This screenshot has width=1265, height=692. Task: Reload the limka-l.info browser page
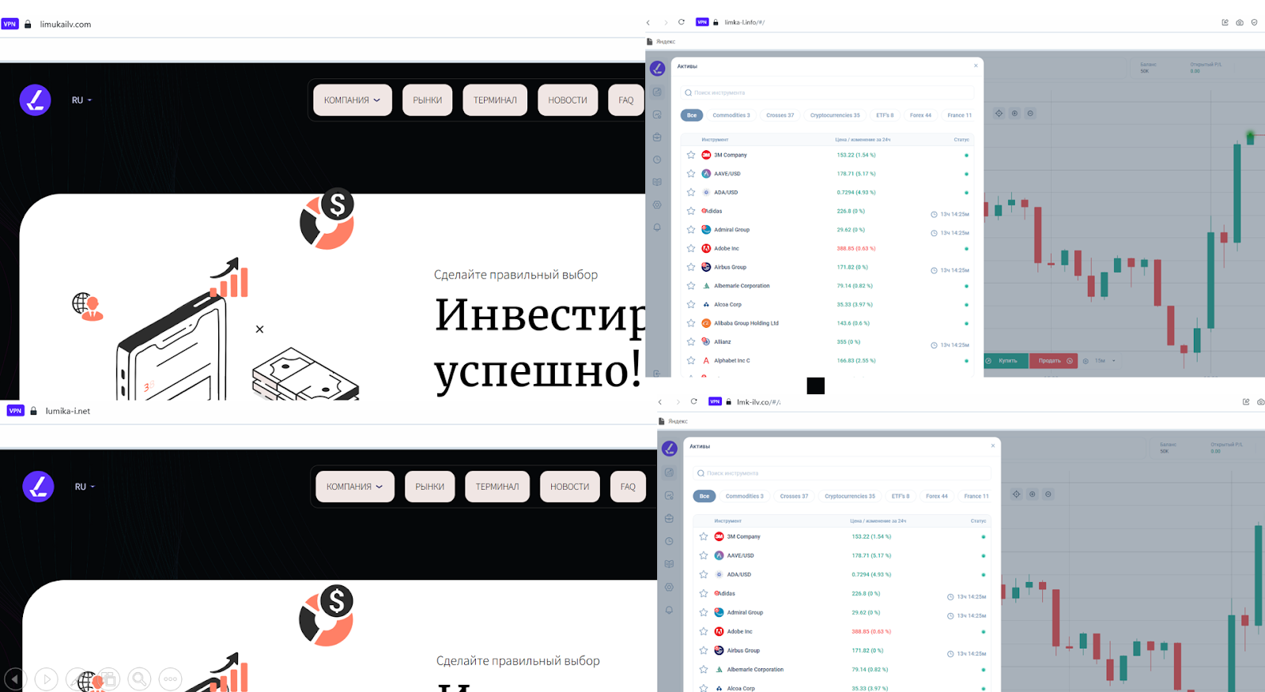(x=682, y=22)
